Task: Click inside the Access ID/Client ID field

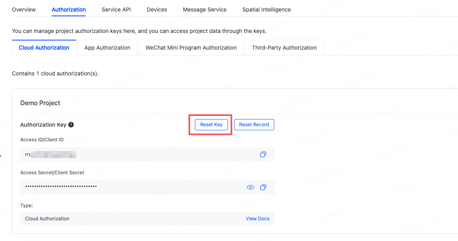Action: pos(139,154)
